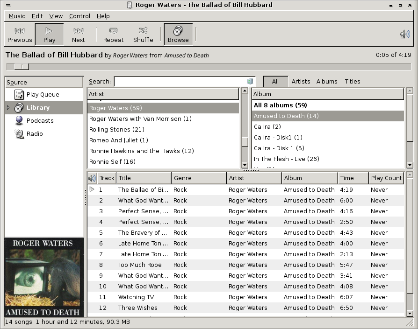Click artist list scroll up arrow
The width and height of the screenshot is (418, 329).
(245, 91)
